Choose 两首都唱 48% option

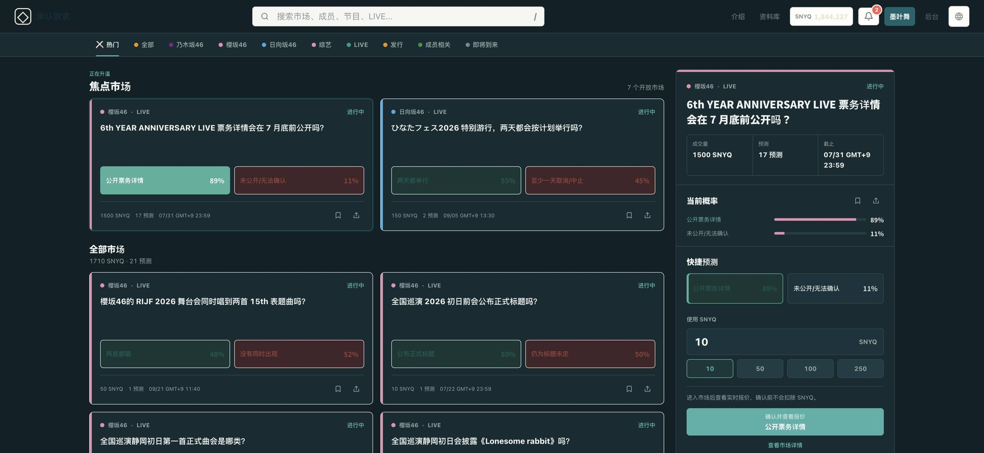165,354
